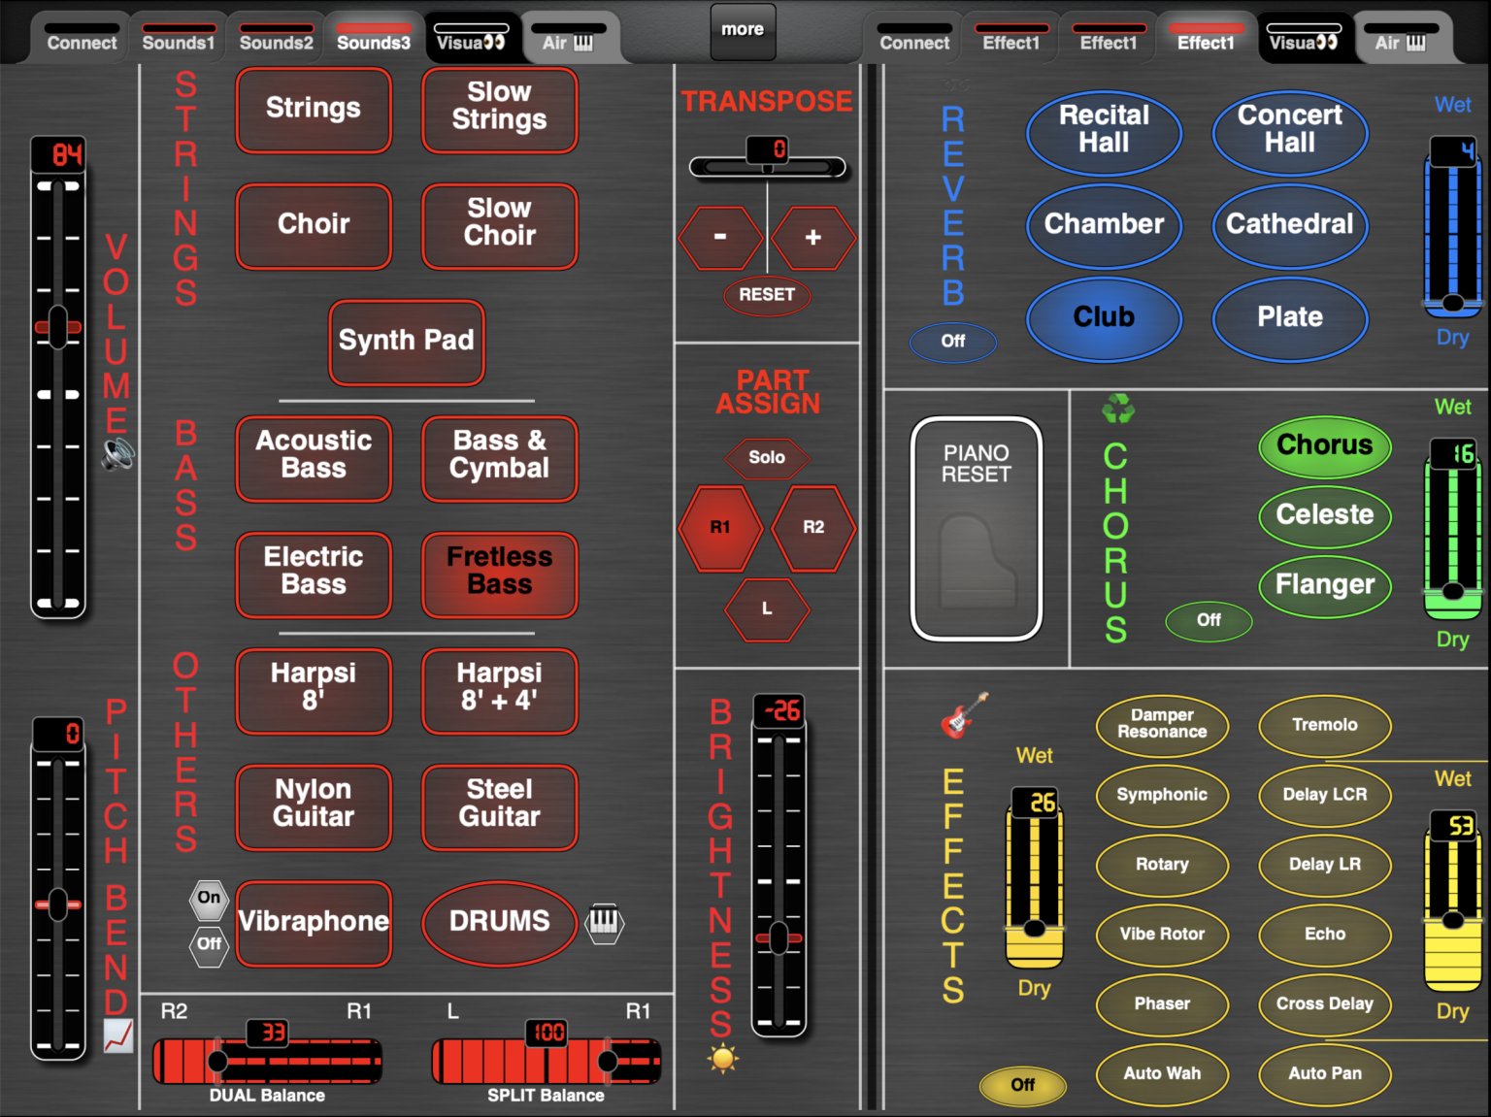Screen dimensions: 1491x1117
Task: Click the Brightness slider handle
Action: [x=779, y=937]
